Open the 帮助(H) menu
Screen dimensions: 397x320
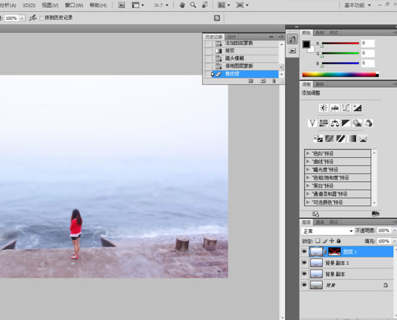coord(98,5)
